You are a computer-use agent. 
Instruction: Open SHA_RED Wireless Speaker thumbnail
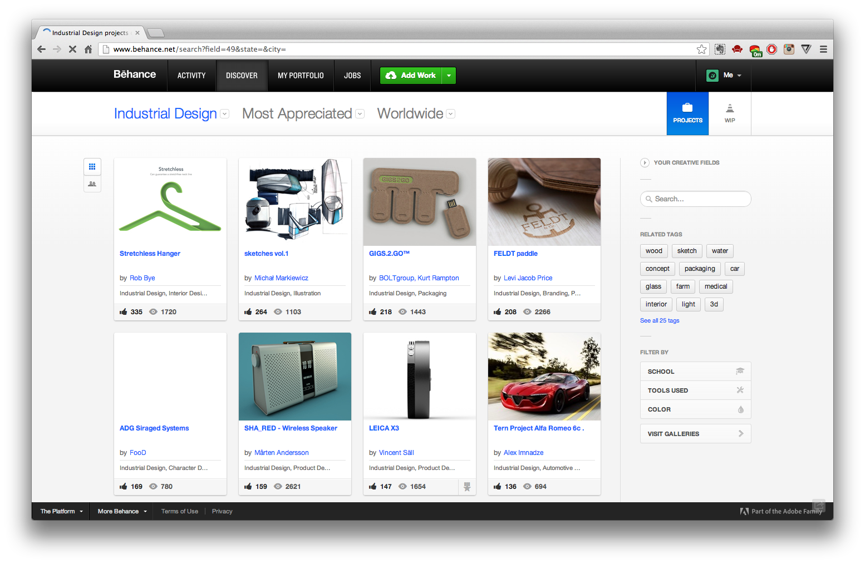point(295,377)
